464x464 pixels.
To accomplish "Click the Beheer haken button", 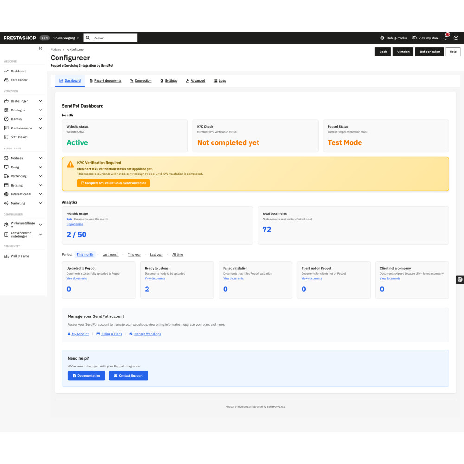I will 430,52.
